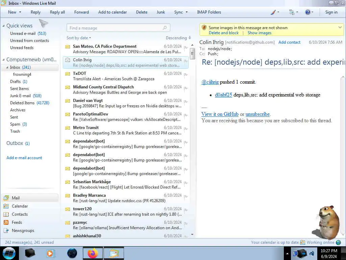This screenshot has height=260, width=346.
Task: Open the black box taskbar icon
Action: (x=30, y=253)
